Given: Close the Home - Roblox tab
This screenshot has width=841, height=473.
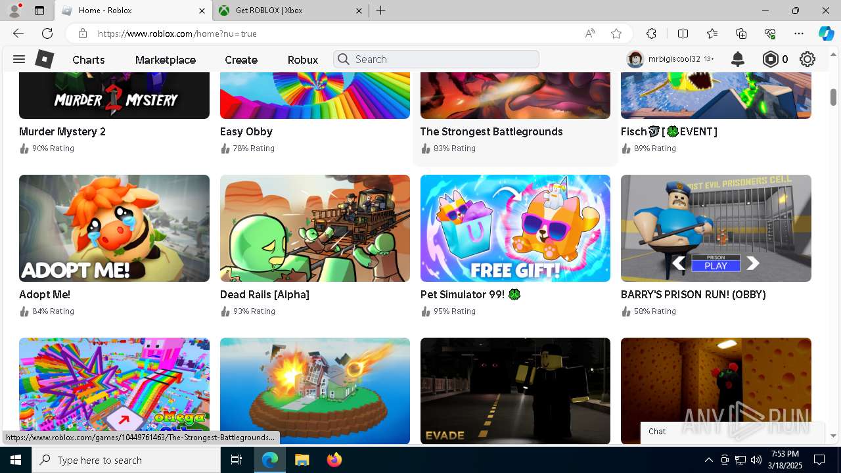Looking at the screenshot, I should point(202,11).
